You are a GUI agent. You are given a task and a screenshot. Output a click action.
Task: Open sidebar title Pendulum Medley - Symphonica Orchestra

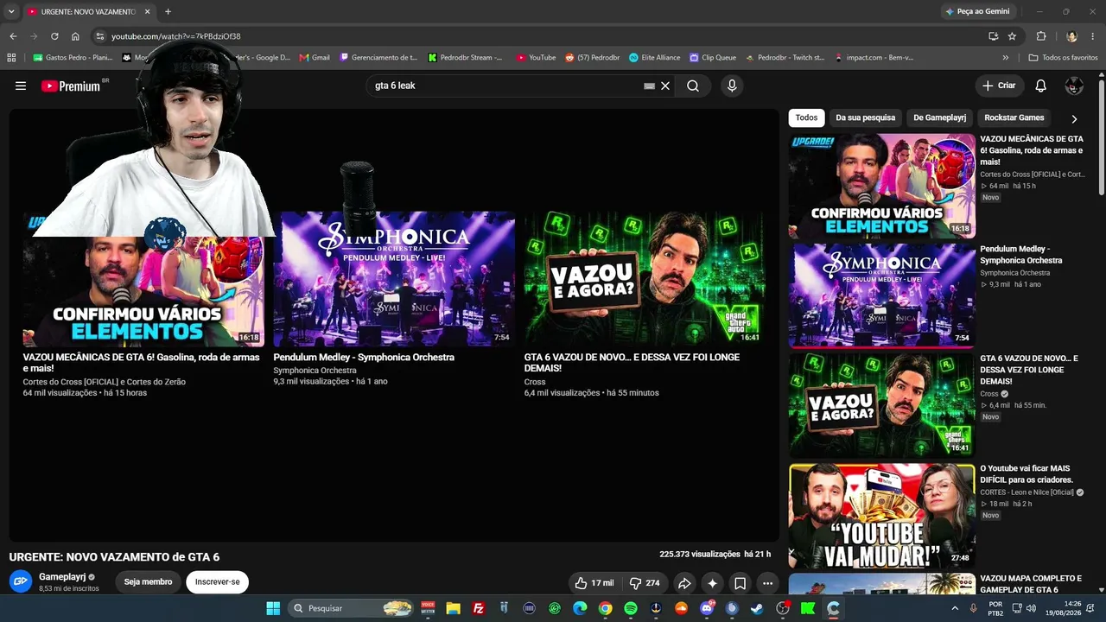[1021, 255]
